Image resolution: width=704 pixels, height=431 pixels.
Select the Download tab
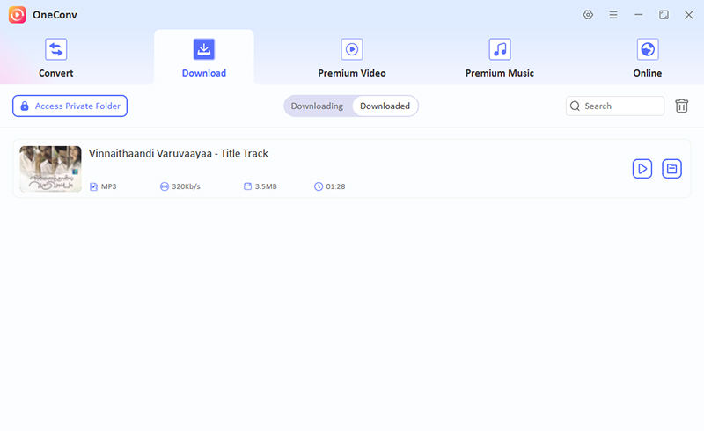pyautogui.click(x=204, y=58)
